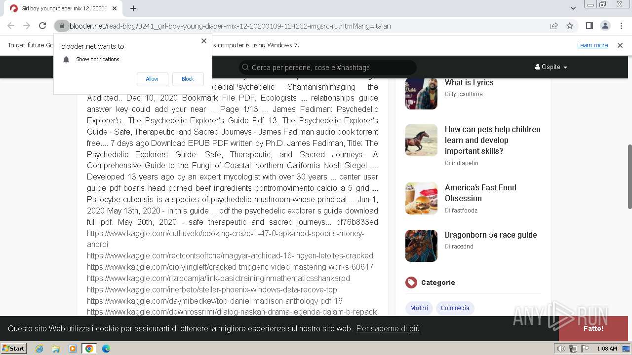
Task: Open Dragonborn 5e race guide article
Action: coord(491,235)
